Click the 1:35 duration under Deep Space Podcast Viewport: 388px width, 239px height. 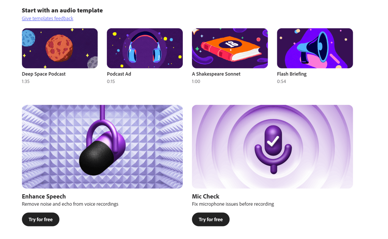[x=26, y=81]
